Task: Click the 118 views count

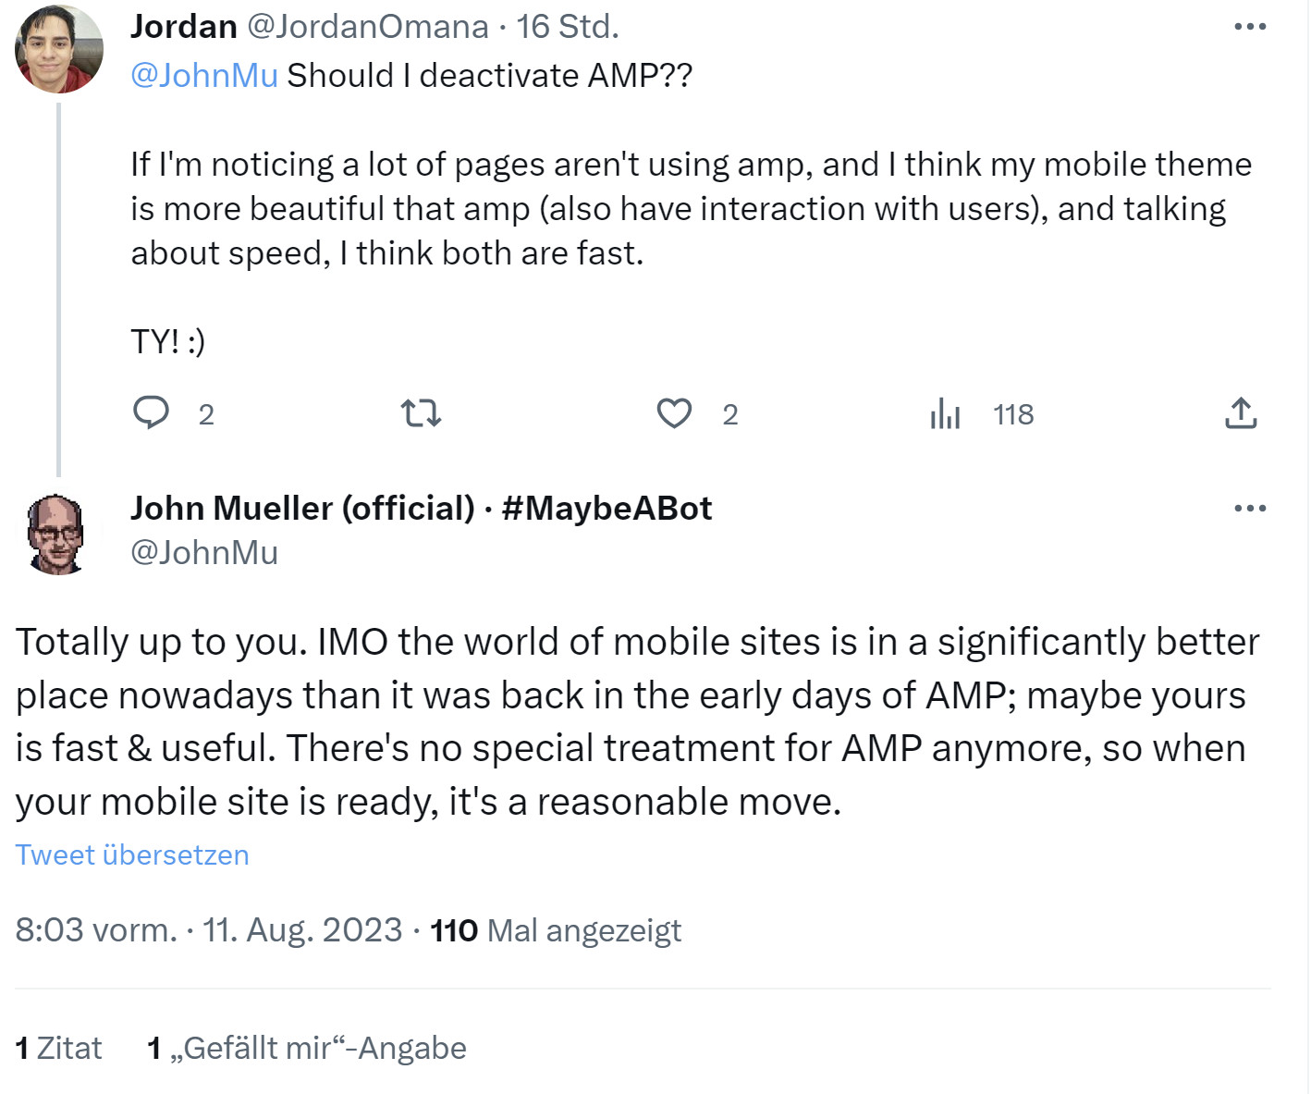Action: [1013, 413]
